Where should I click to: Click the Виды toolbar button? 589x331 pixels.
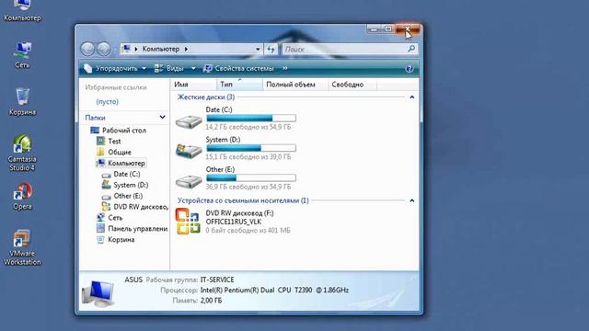169,69
